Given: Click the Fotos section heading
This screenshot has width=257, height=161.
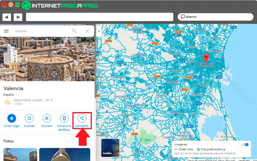Looking at the screenshot, I should 9,141.
